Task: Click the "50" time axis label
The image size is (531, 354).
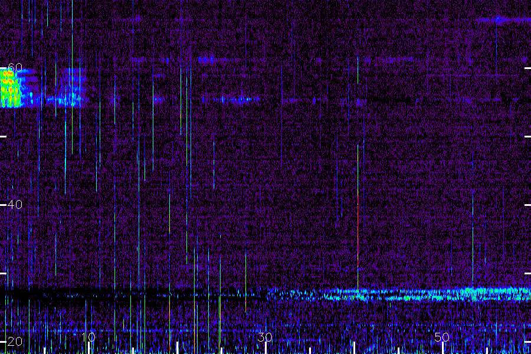Action: pos(442,337)
